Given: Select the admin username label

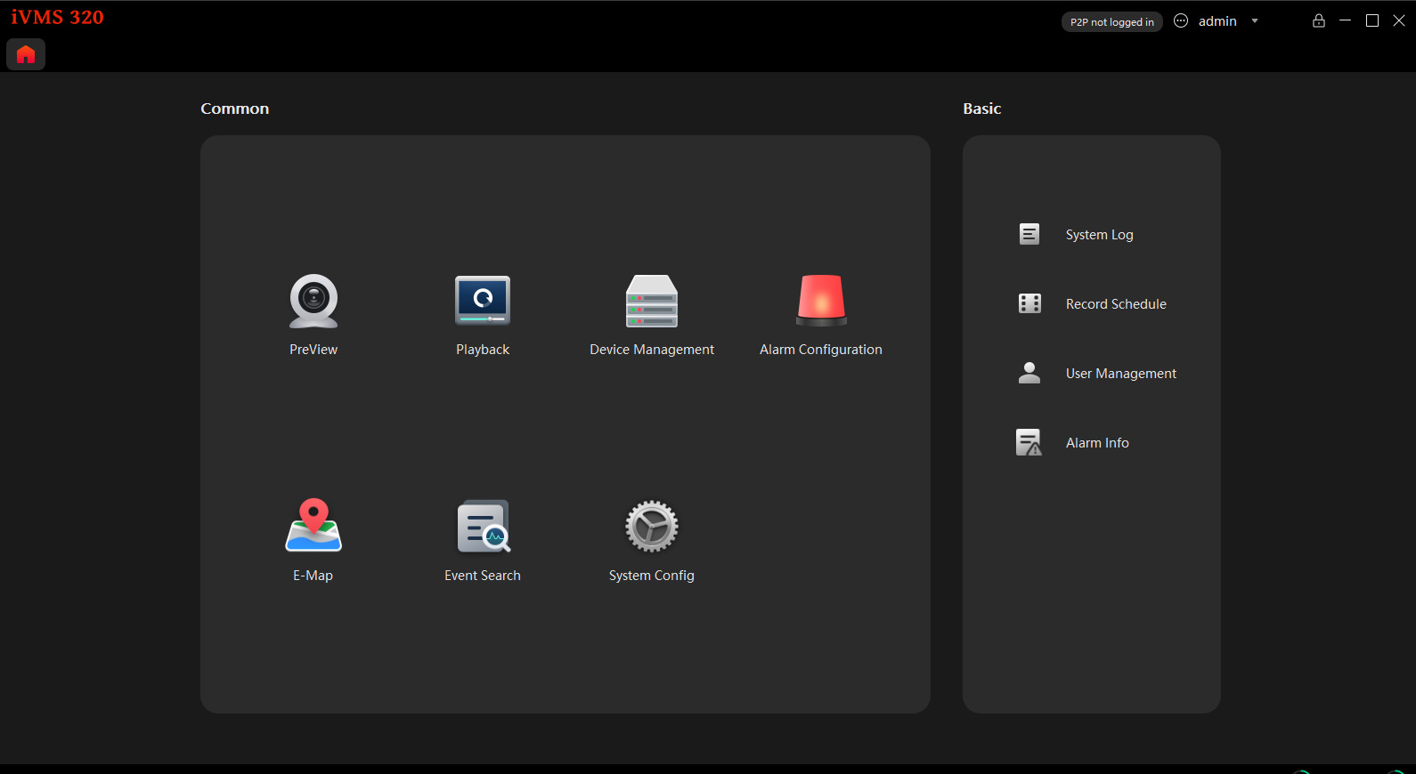Looking at the screenshot, I should 1217,21.
